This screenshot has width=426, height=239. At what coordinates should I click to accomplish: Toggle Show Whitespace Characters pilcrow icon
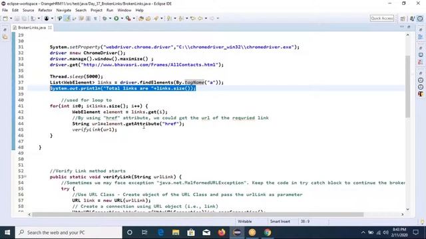pyautogui.click(x=95, y=19)
